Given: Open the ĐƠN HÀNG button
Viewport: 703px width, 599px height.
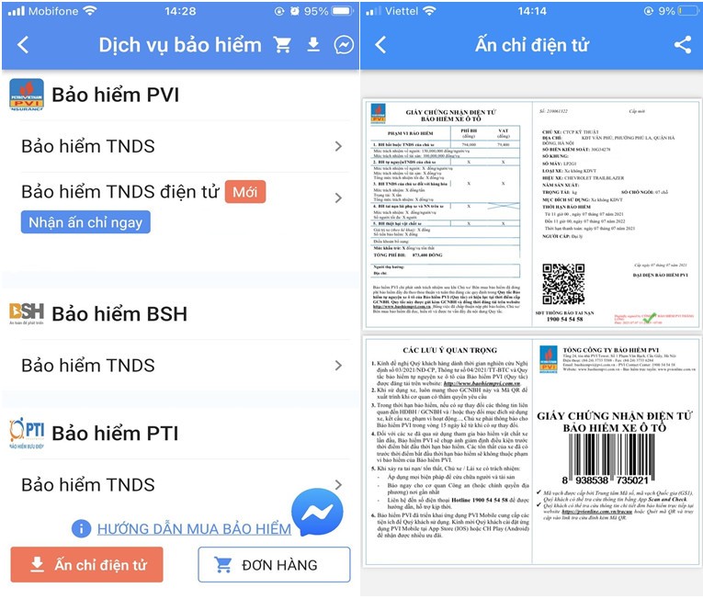Looking at the screenshot, I should click(274, 565).
